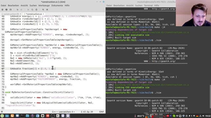Open Suchen menu in the terminal window
The width and height of the screenshot is (211, 118).
139,6
